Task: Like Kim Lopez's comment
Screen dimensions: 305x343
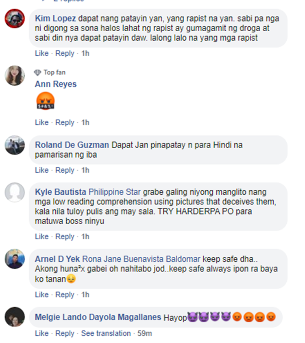Action: [x=41, y=53]
